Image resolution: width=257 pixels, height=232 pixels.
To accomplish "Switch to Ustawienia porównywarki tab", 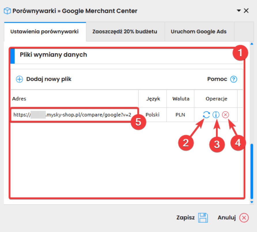I will [x=45, y=31].
